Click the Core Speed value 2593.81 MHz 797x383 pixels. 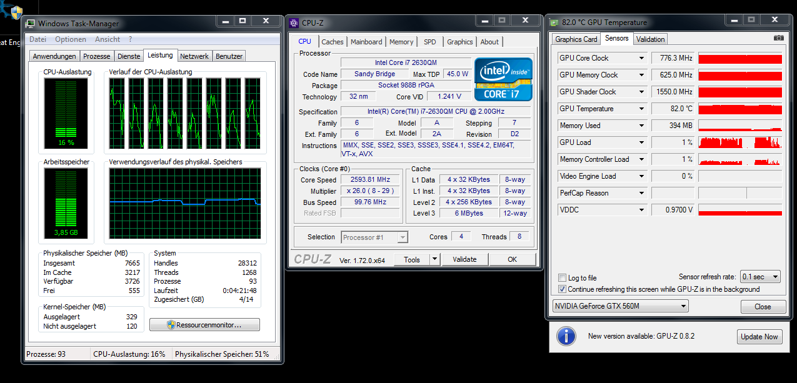(370, 180)
